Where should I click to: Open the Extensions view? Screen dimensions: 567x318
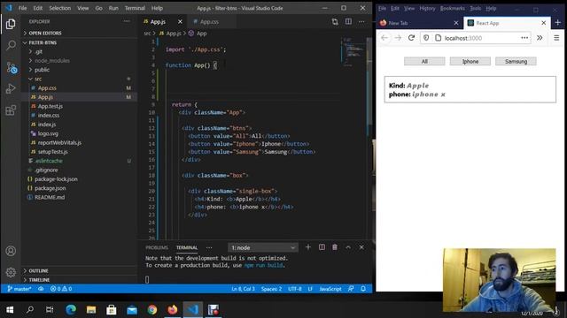point(11,110)
